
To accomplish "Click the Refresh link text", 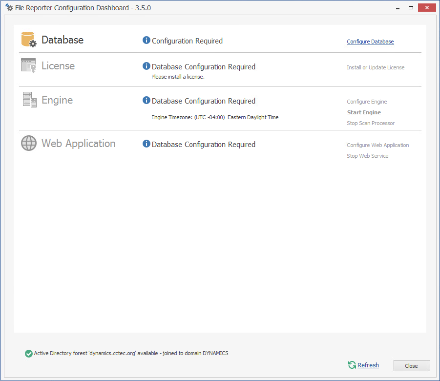I will [368, 365].
